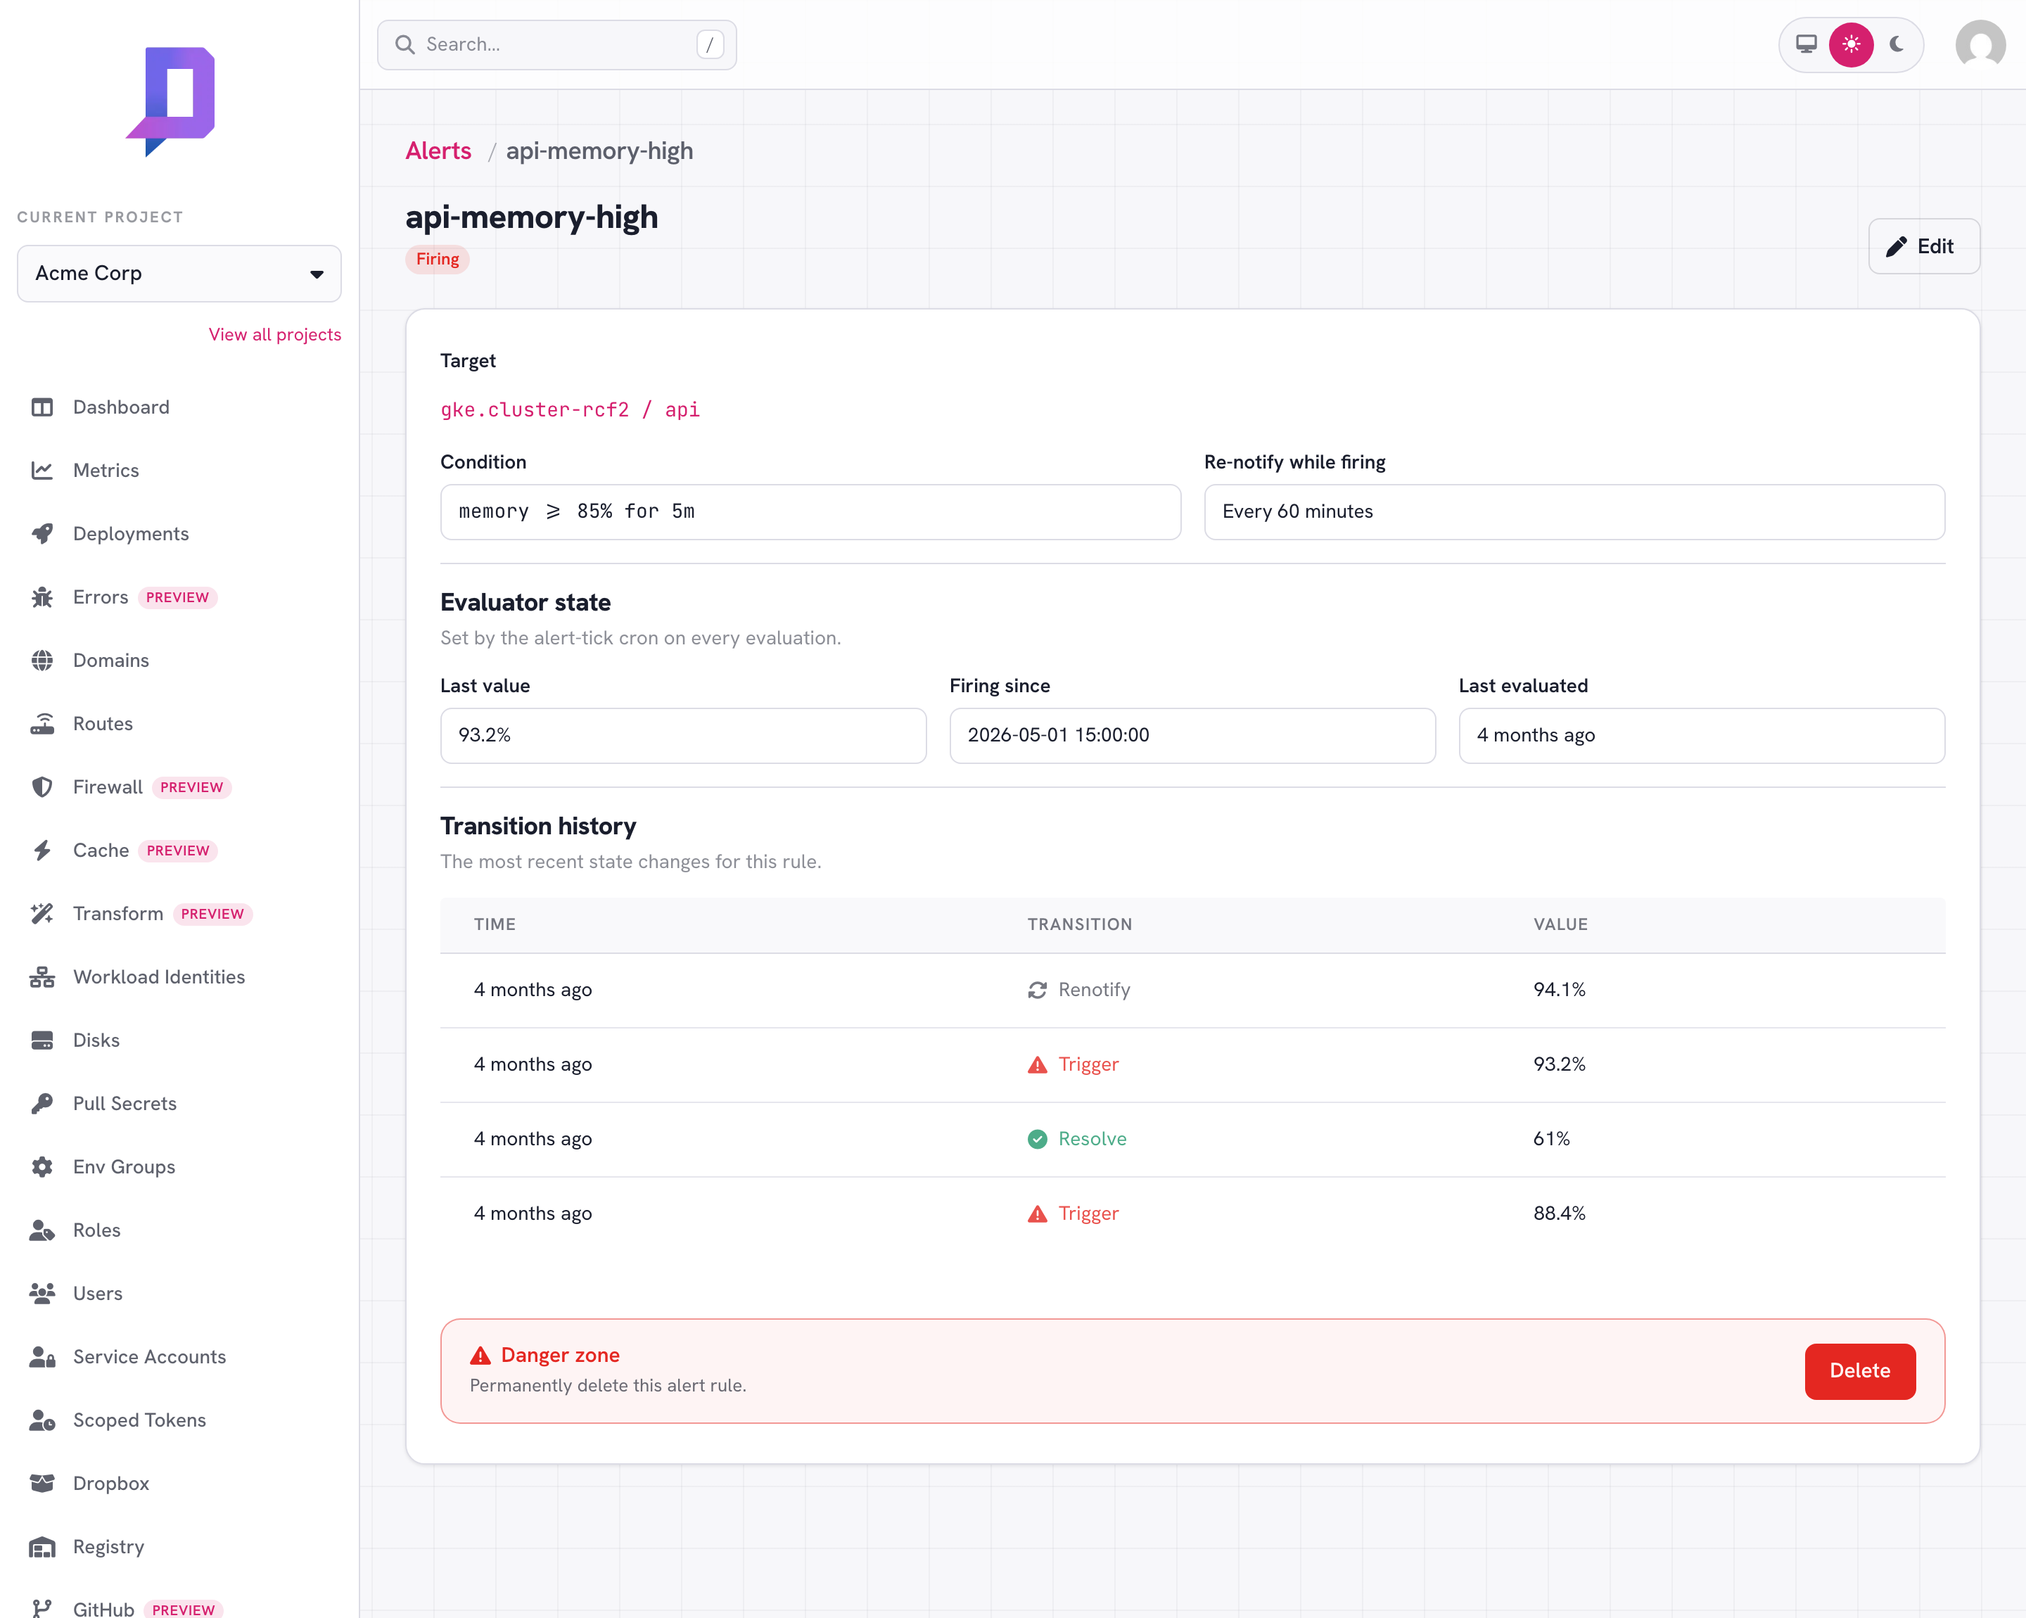Click the 94.1% value cell
2026x1618 pixels.
tap(1559, 989)
